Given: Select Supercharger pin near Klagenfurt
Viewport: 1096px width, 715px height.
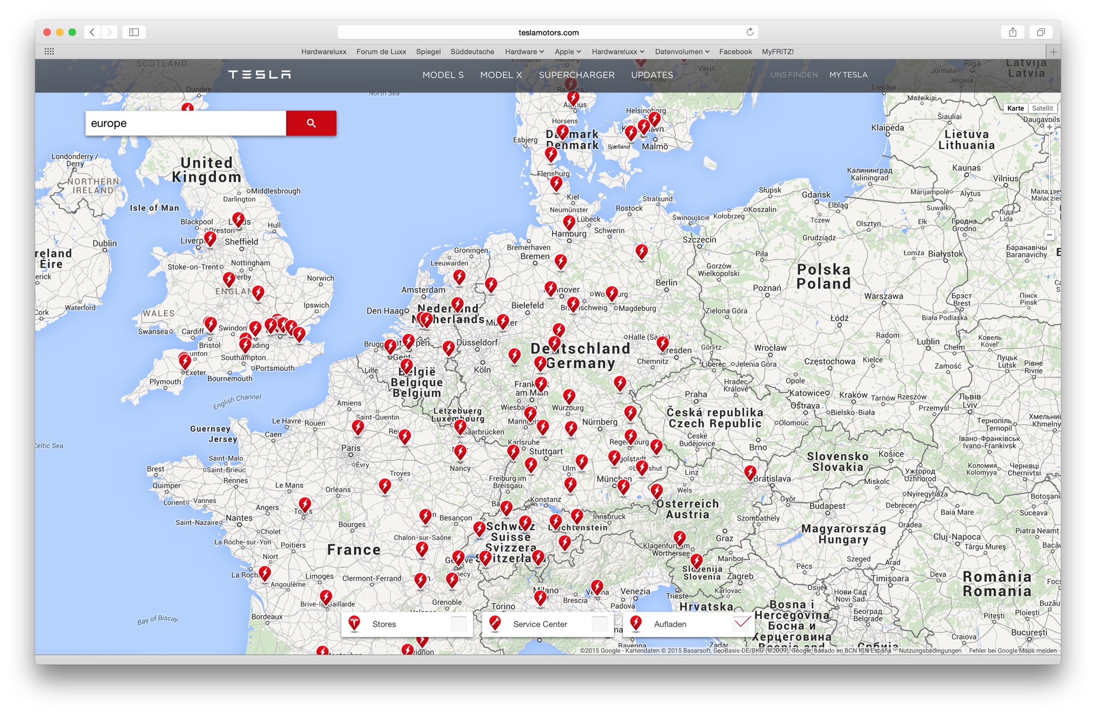Looking at the screenshot, I should [x=680, y=539].
